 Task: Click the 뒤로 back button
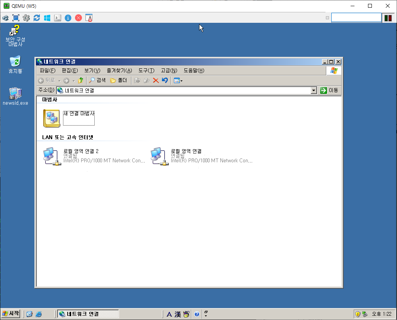click(x=47, y=80)
